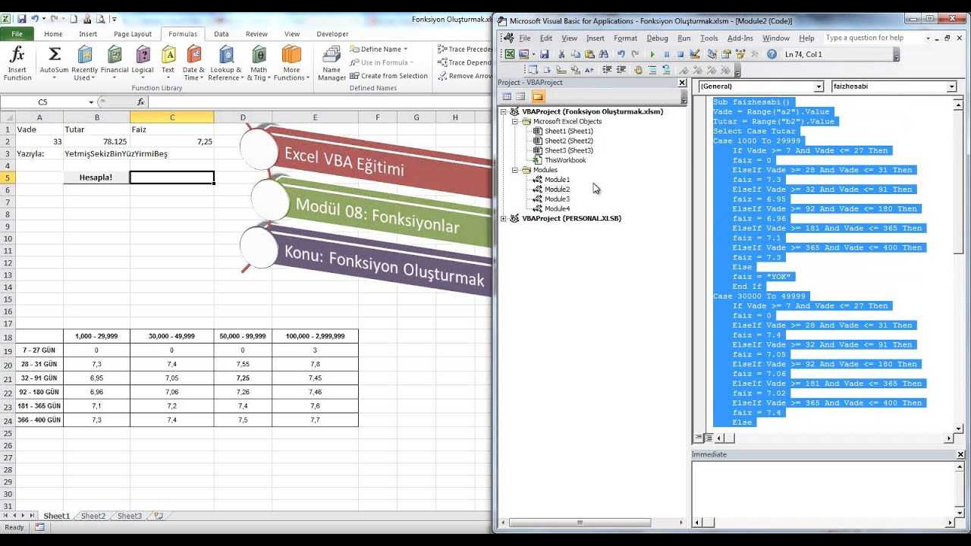Switch to the Page Layout ribbon tab
The width and height of the screenshot is (971, 546).
(x=133, y=34)
